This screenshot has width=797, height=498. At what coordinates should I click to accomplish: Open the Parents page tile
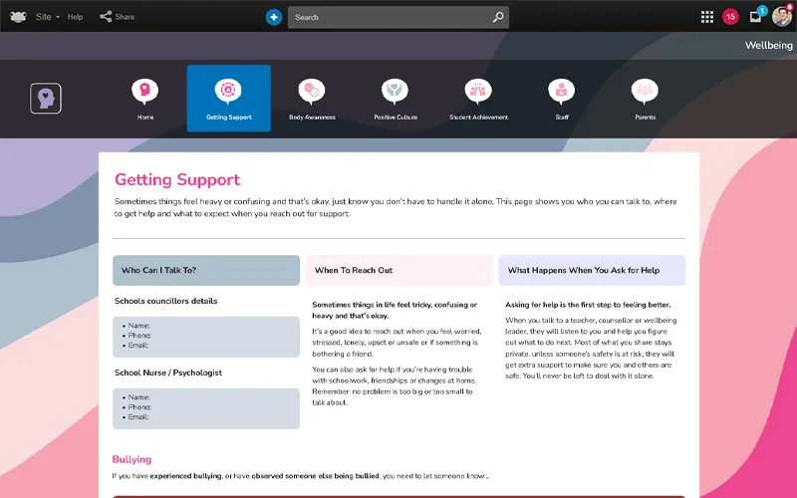click(x=645, y=98)
